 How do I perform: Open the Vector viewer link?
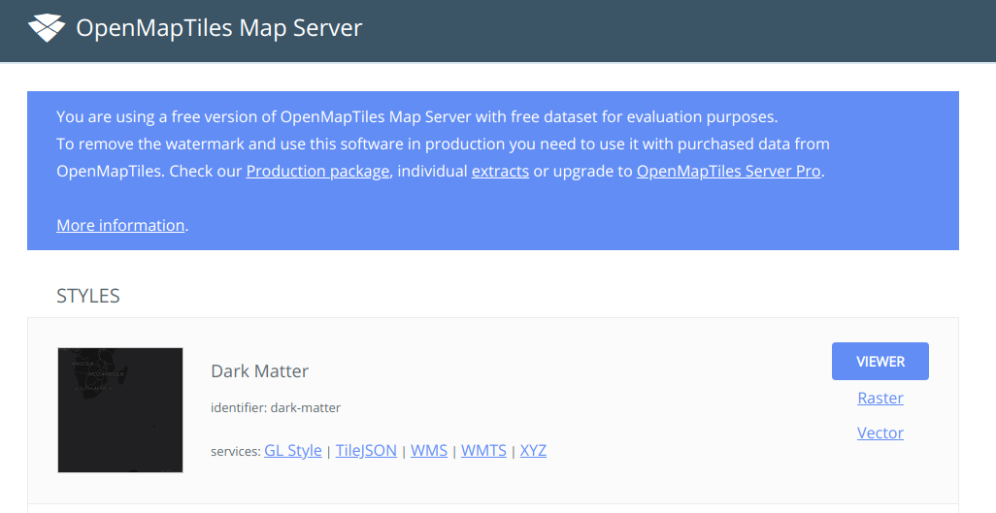[x=880, y=433]
